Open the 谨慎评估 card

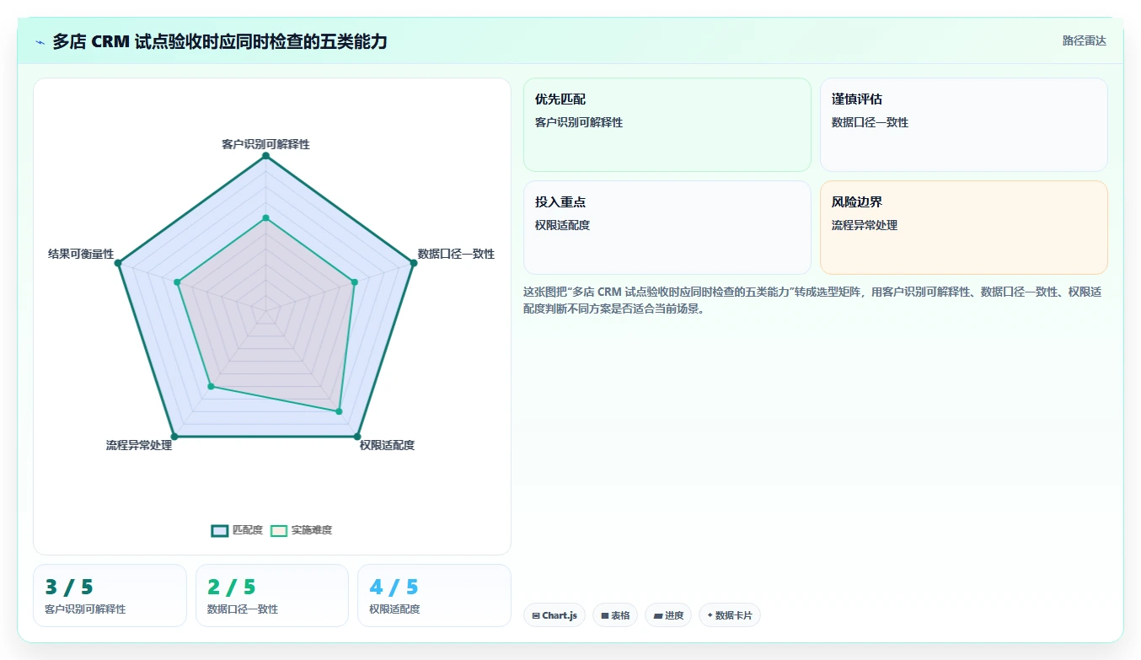964,125
